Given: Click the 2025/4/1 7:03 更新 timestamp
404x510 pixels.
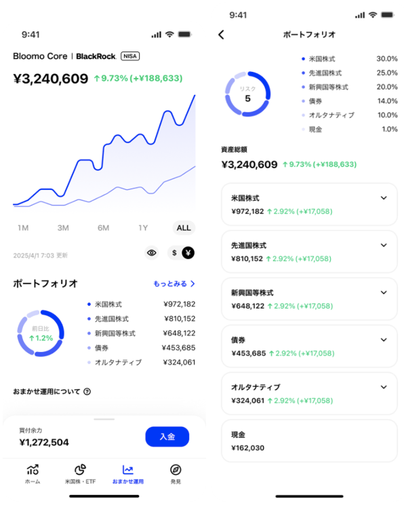Looking at the screenshot, I should [x=40, y=255].
